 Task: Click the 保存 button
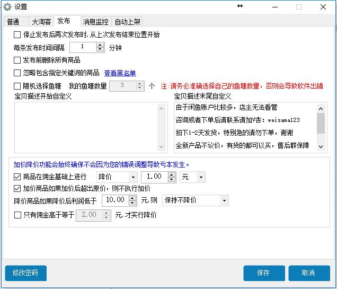pyautogui.click(x=263, y=273)
